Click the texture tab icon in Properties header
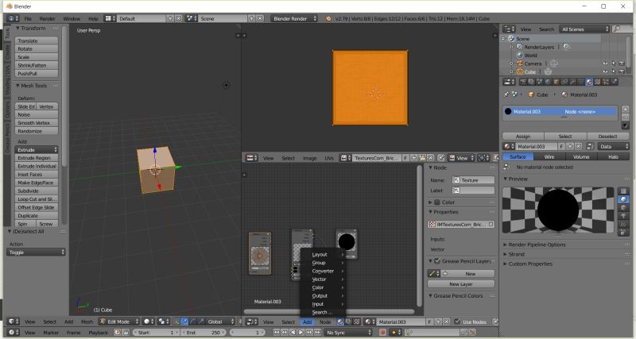 pyautogui.click(x=598, y=82)
